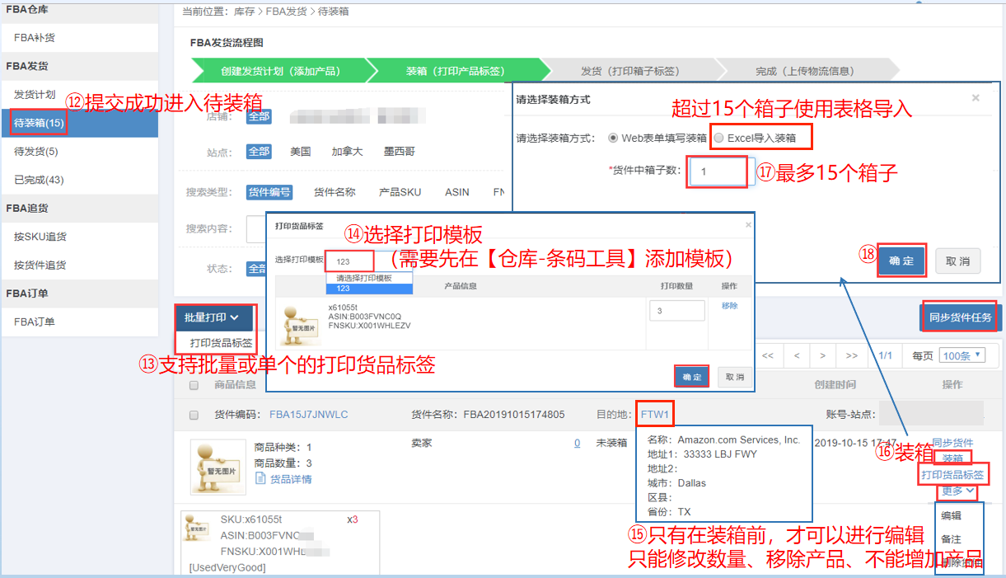This screenshot has height=578, width=1006.
Task: Choose 编辑 from the 更多 menu
Action: pos(951,515)
